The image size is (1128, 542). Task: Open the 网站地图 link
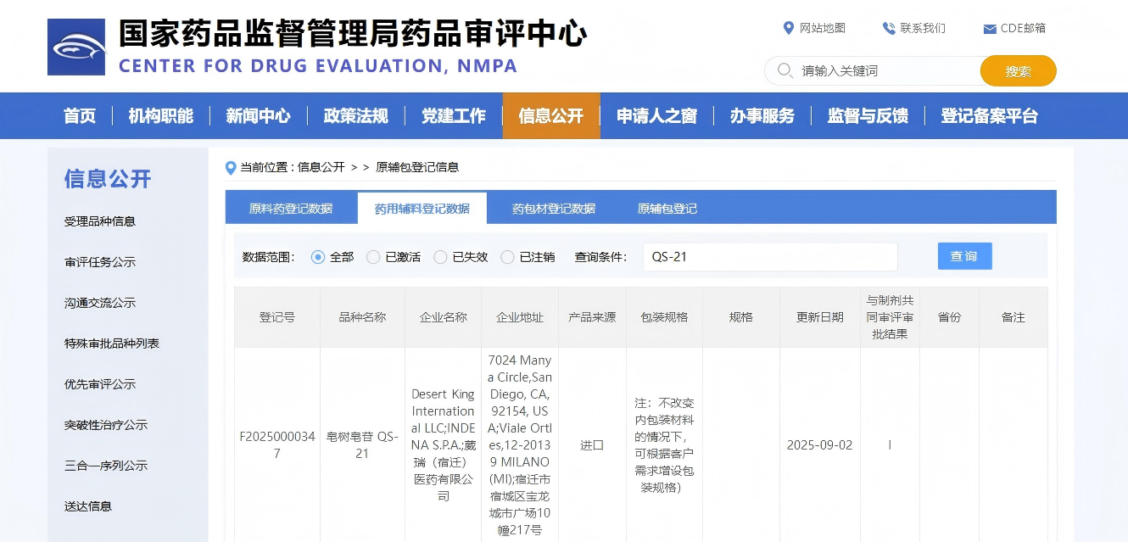click(823, 28)
